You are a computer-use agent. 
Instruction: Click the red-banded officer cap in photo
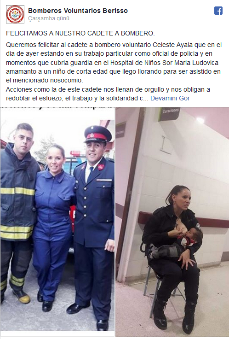(97, 134)
